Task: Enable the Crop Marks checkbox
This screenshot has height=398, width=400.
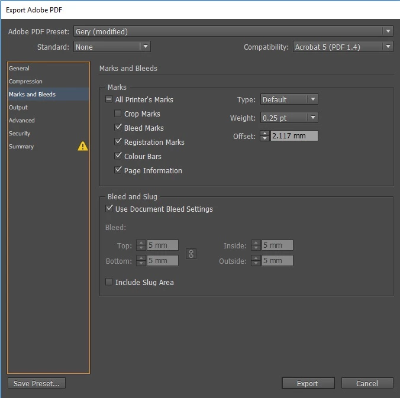Action: coord(118,114)
